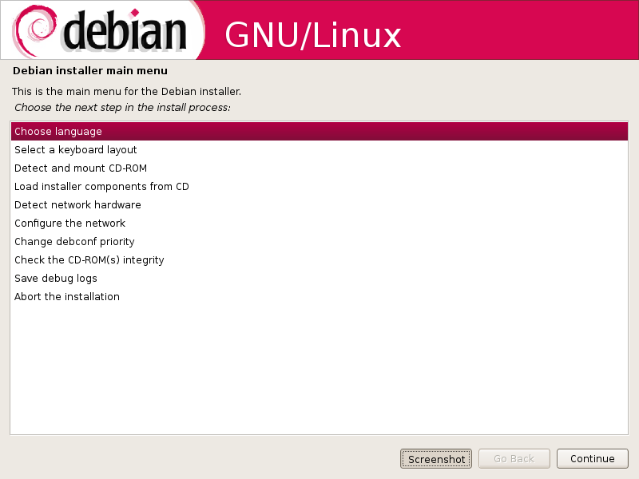The width and height of the screenshot is (639, 479).
Task: Choose Detect and mount CD-ROM
Action: 319,168
